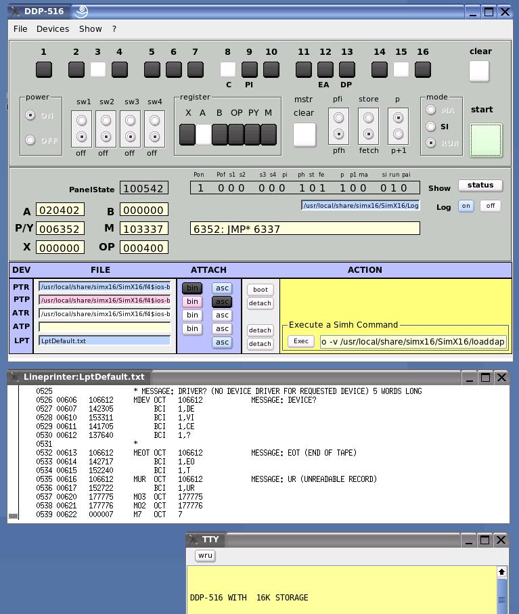519x614 pixels.
Task: Select the pfi radio option
Action: [338, 118]
